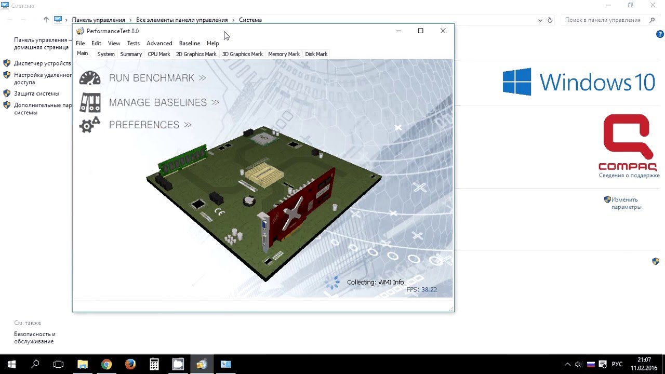Viewport: 665px width, 374px height.
Task: Open taskbar search magnifier
Action: tap(35, 364)
